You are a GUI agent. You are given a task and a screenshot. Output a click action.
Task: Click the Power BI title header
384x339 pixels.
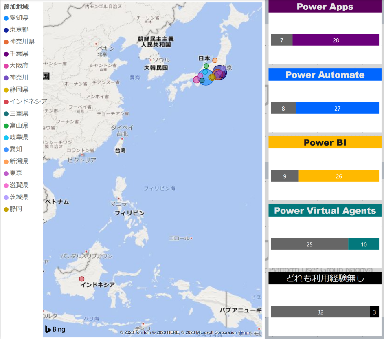(x=325, y=142)
